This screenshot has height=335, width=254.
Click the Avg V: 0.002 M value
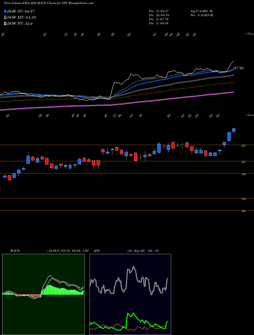pos(201,11)
